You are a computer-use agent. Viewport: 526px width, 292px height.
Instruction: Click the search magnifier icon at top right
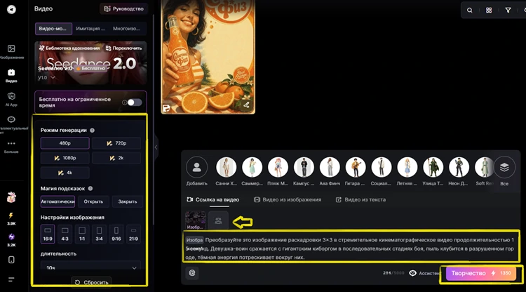tap(470, 10)
